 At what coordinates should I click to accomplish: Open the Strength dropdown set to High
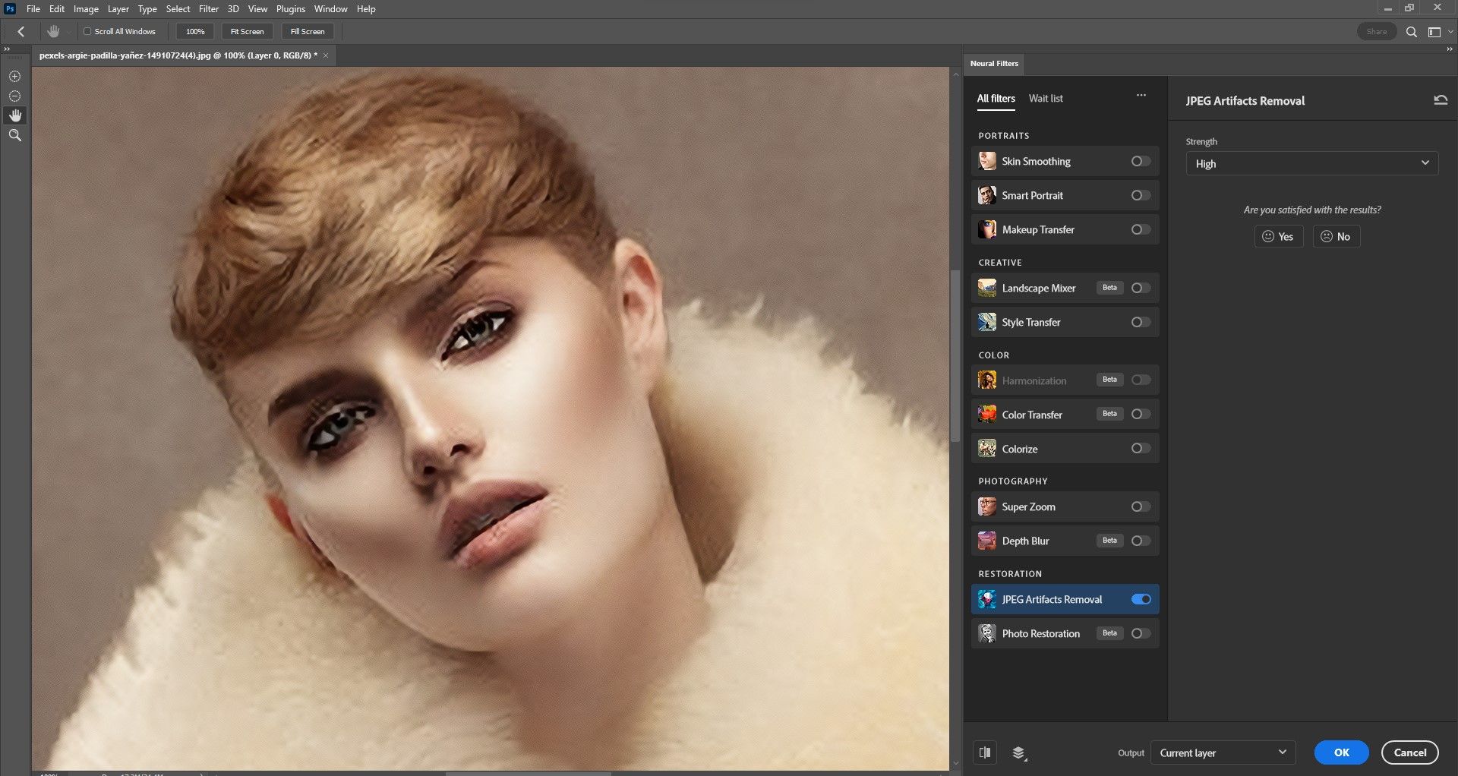1311,163
